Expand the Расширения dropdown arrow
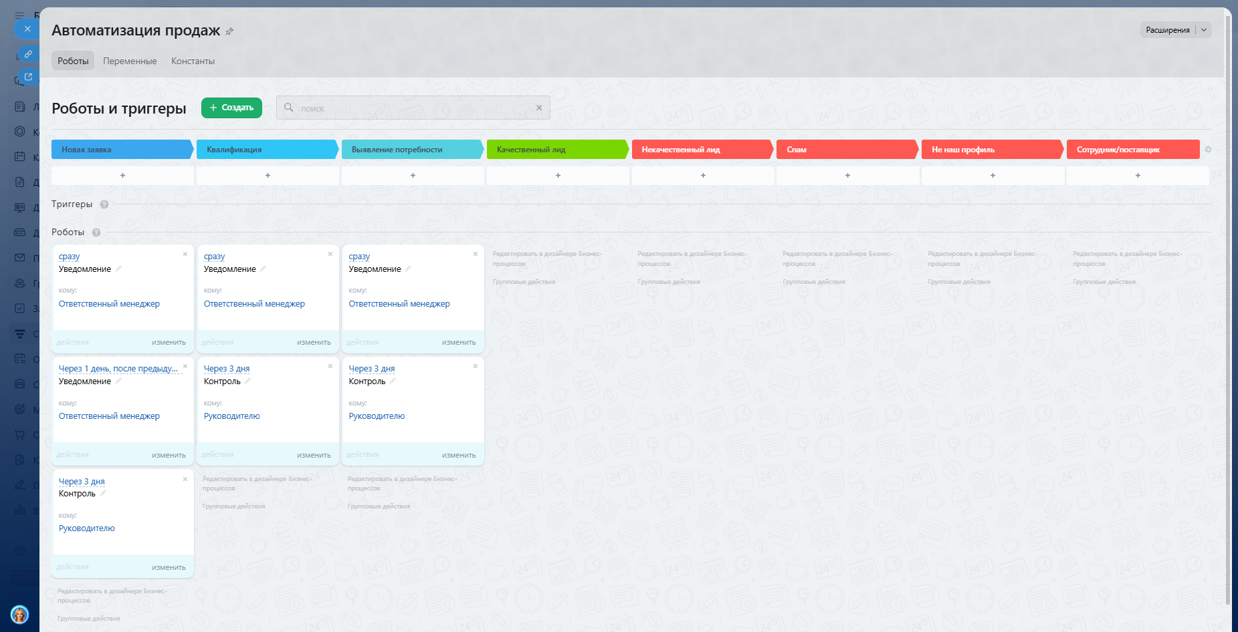Screen dimensions: 1238x632 point(1204,30)
